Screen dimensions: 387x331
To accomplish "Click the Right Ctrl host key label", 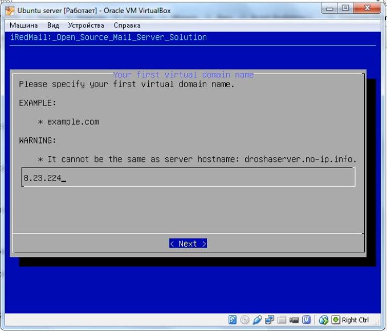I will pos(355,320).
